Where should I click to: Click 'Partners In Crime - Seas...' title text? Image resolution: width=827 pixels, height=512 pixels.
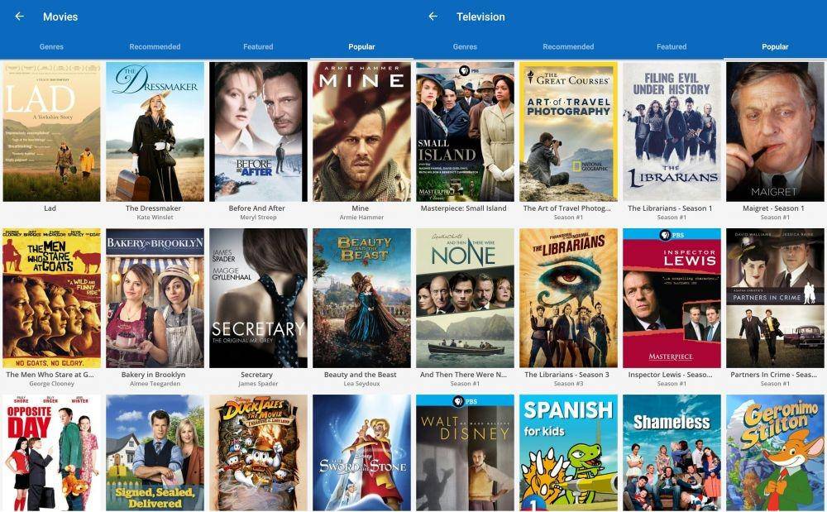pyautogui.click(x=774, y=375)
